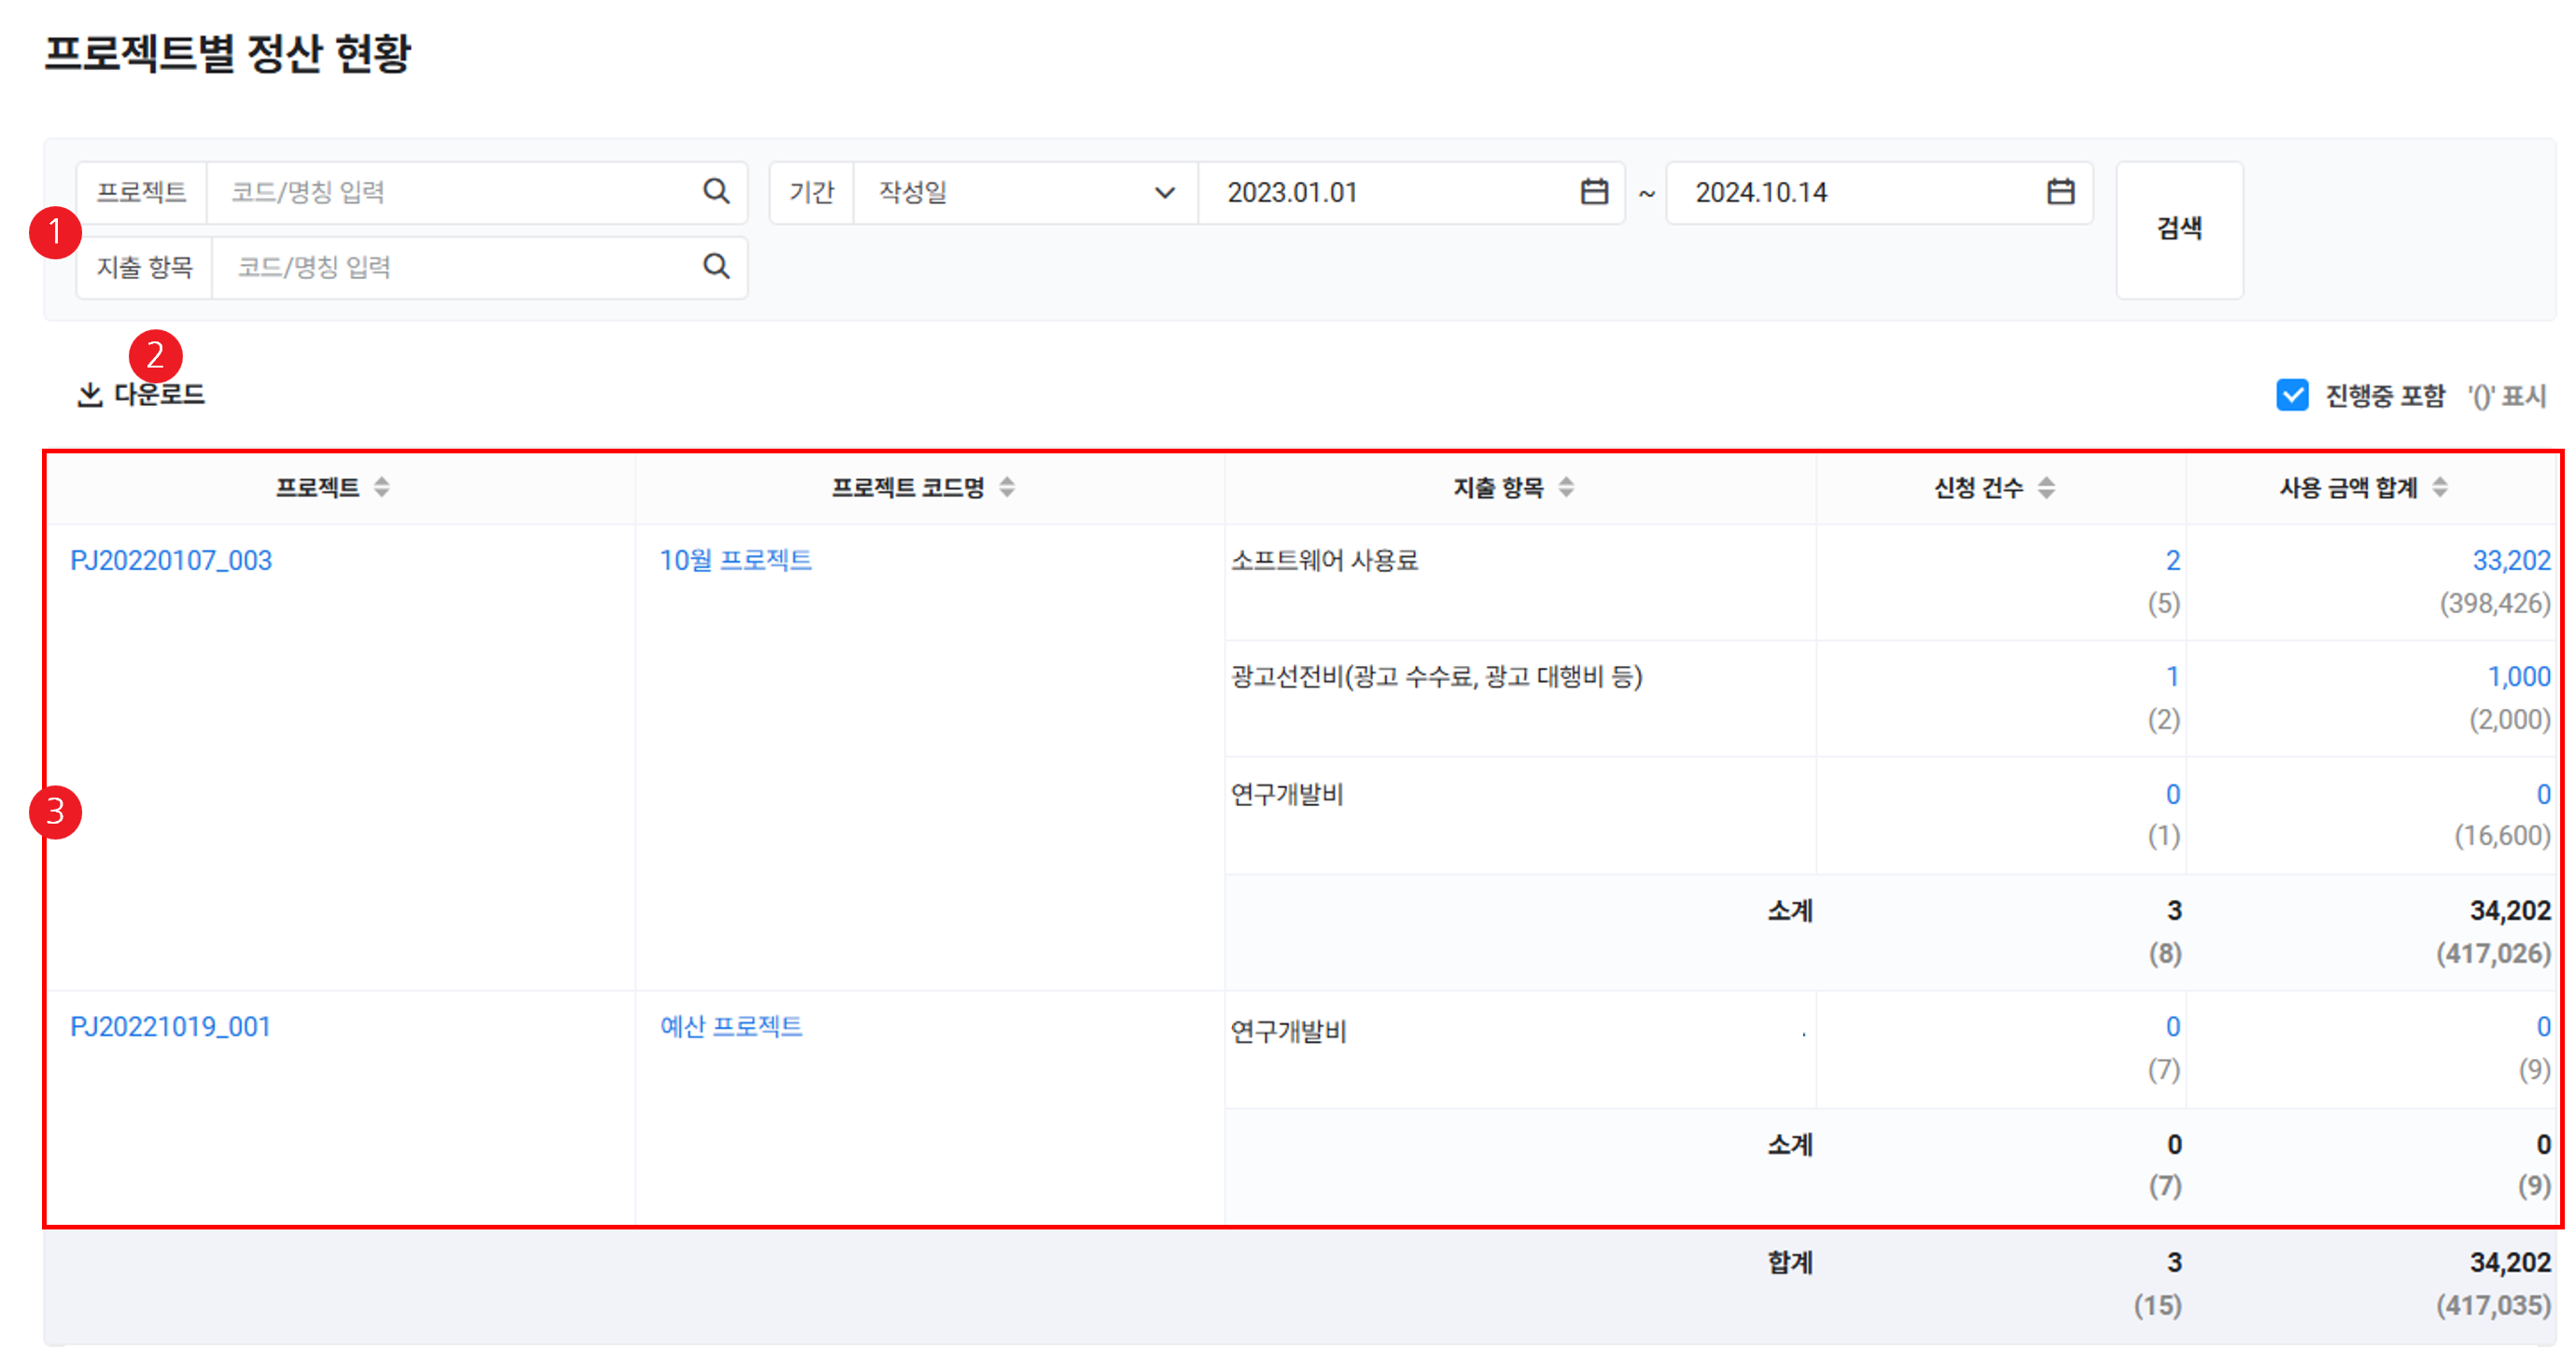The image size is (2576, 1347).
Task: Click the 지출 항목 field search magnifier icon
Action: pyautogui.click(x=716, y=266)
